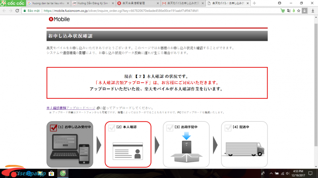This screenshot has height=178, width=318.
Task: Close the active 楽天モバイル：お申し込み tab
Action: [248, 3]
